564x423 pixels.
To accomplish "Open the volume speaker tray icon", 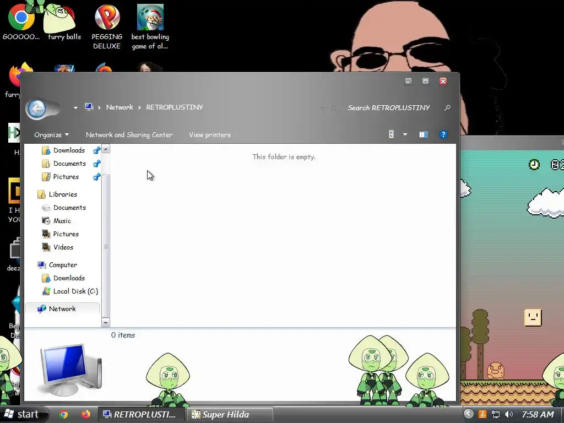I will 509,414.
